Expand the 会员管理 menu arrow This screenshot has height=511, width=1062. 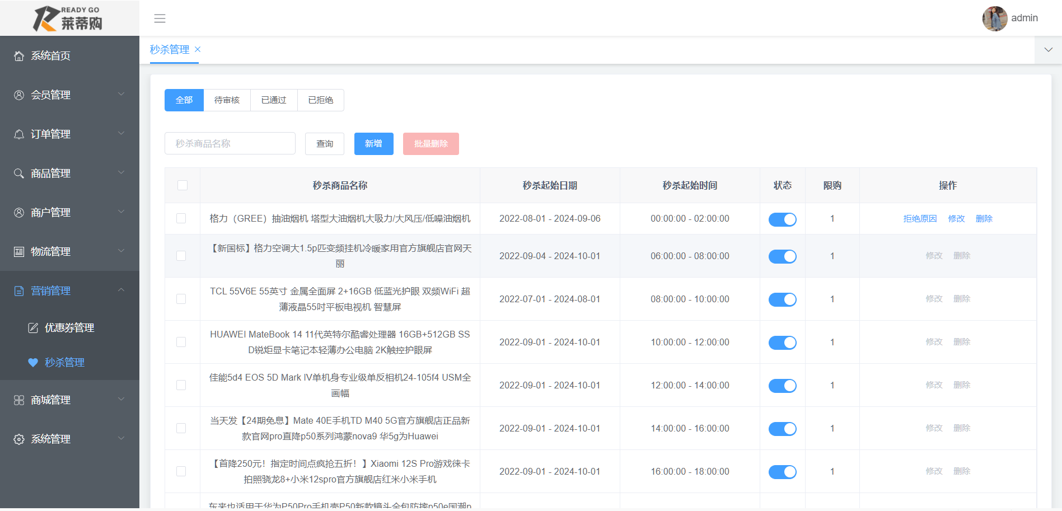tap(121, 94)
